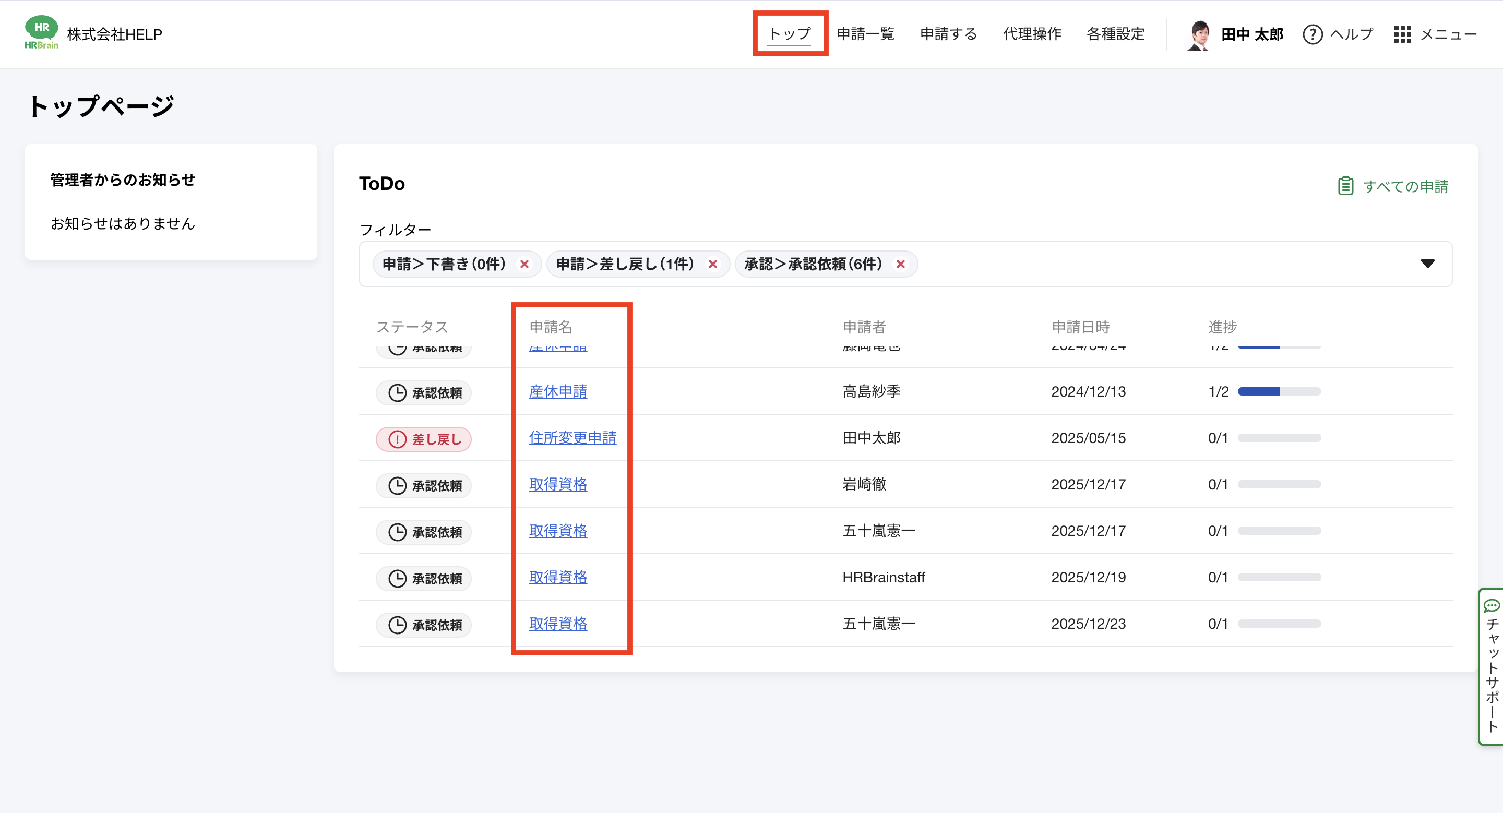Click clock icon for 高島紗季 request
1503x813 pixels.
coord(397,392)
